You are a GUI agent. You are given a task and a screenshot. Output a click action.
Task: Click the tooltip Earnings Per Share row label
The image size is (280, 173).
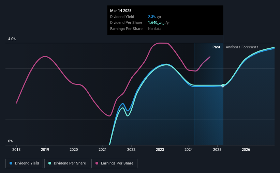coord(126,29)
